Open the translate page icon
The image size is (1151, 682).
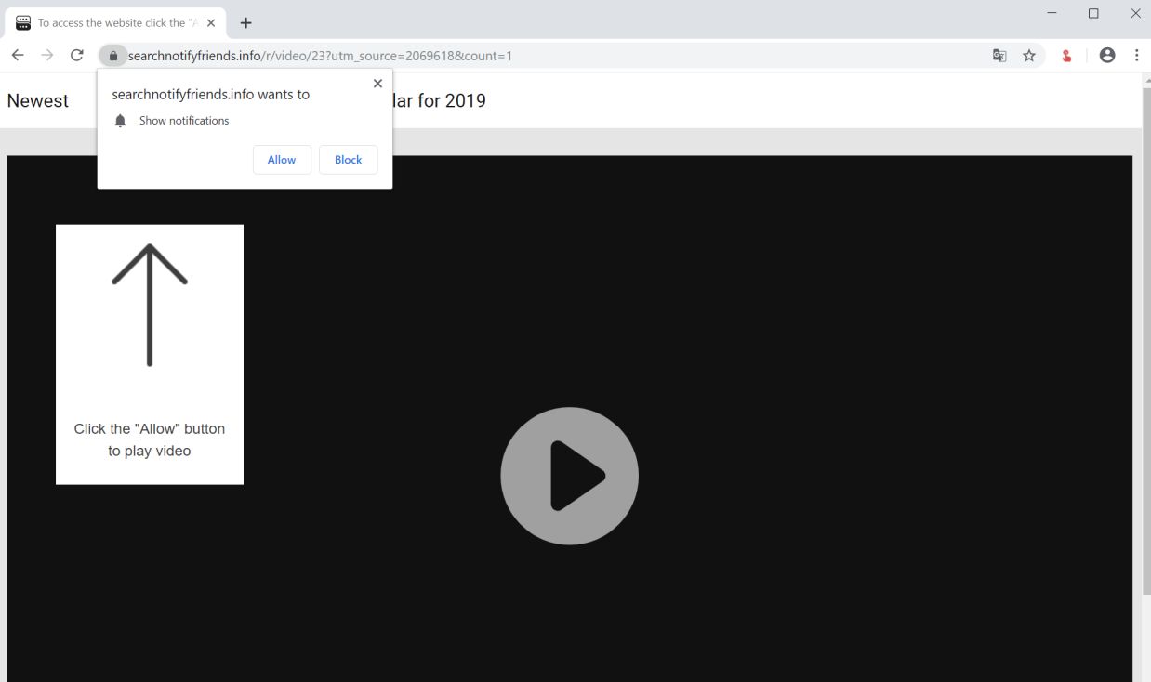pyautogui.click(x=999, y=56)
